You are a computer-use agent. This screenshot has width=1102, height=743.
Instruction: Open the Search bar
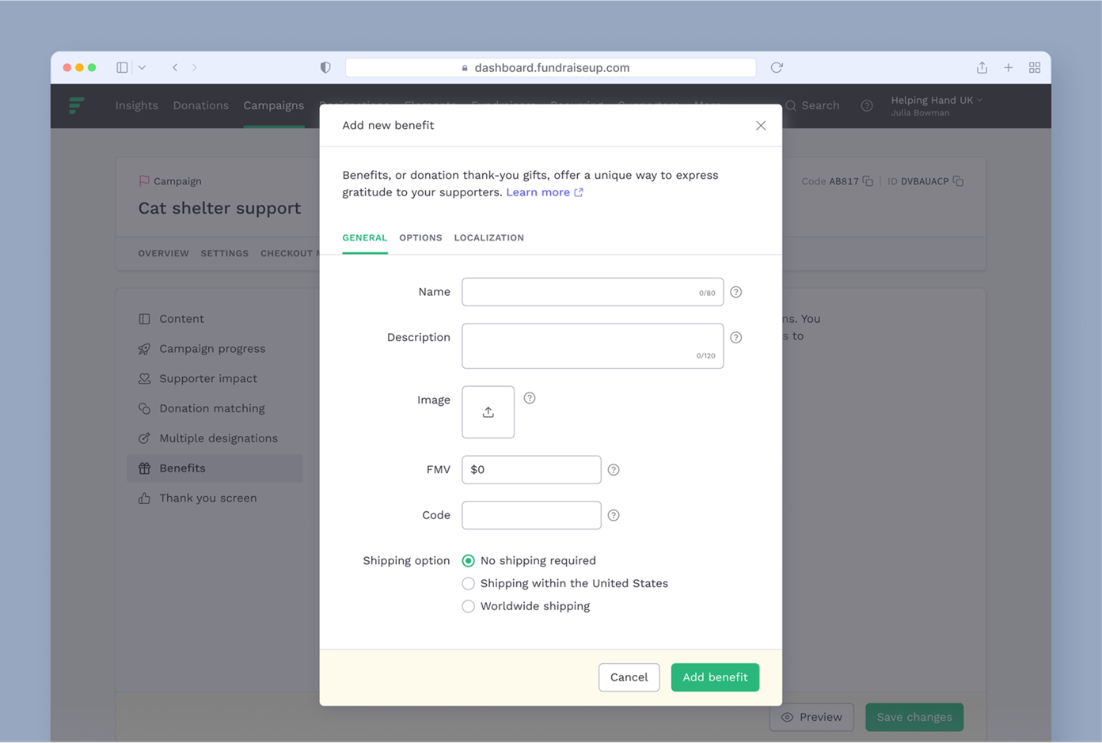pos(812,105)
